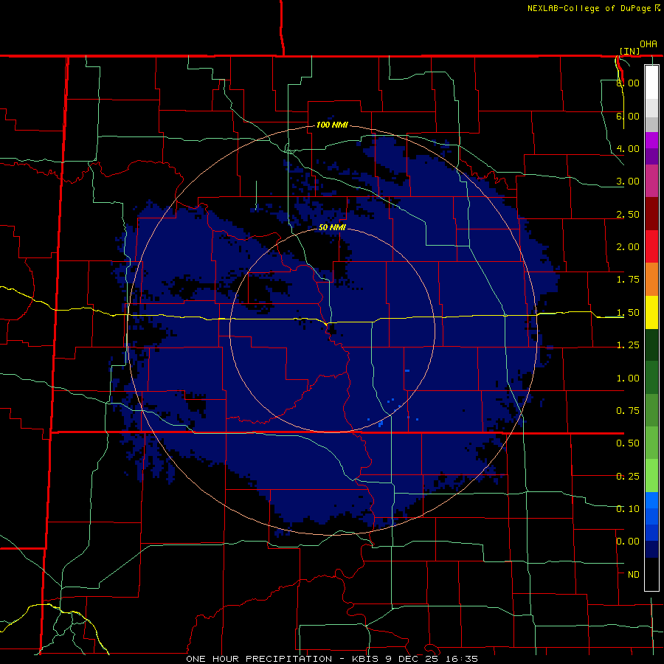
Task: Click the 2.00 legend value
Action: 628,247
